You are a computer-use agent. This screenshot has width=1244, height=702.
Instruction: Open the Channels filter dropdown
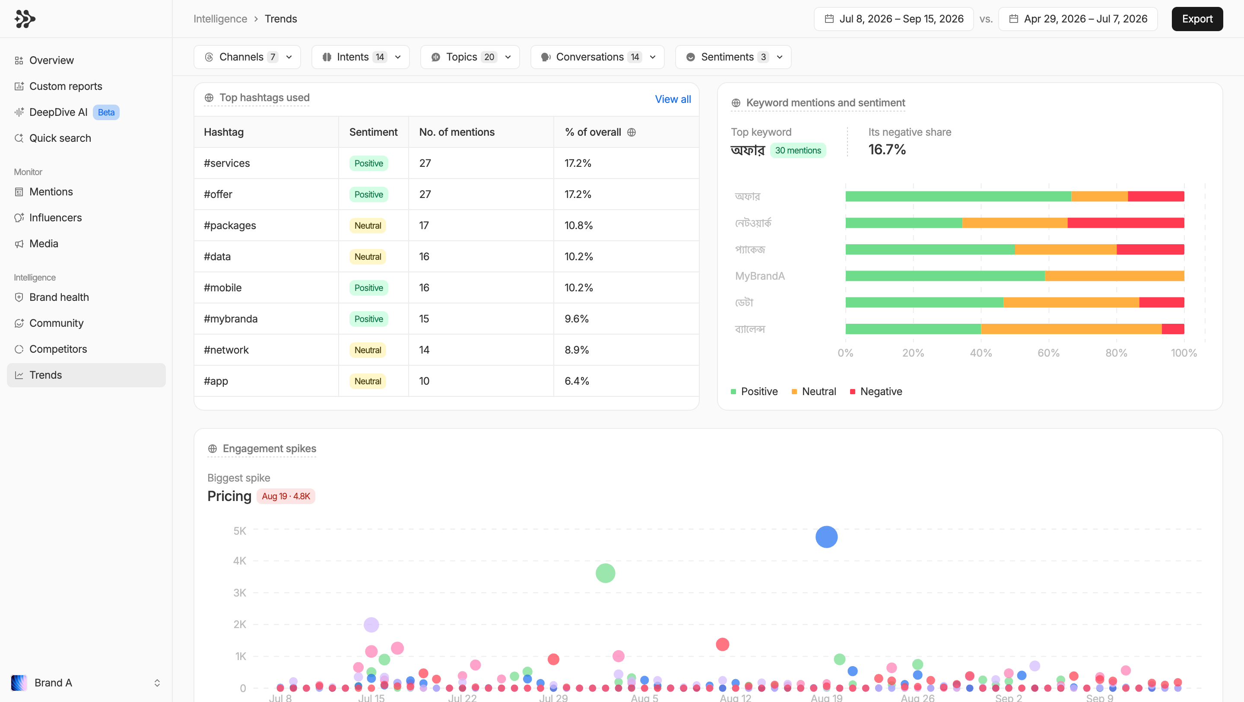pos(247,57)
